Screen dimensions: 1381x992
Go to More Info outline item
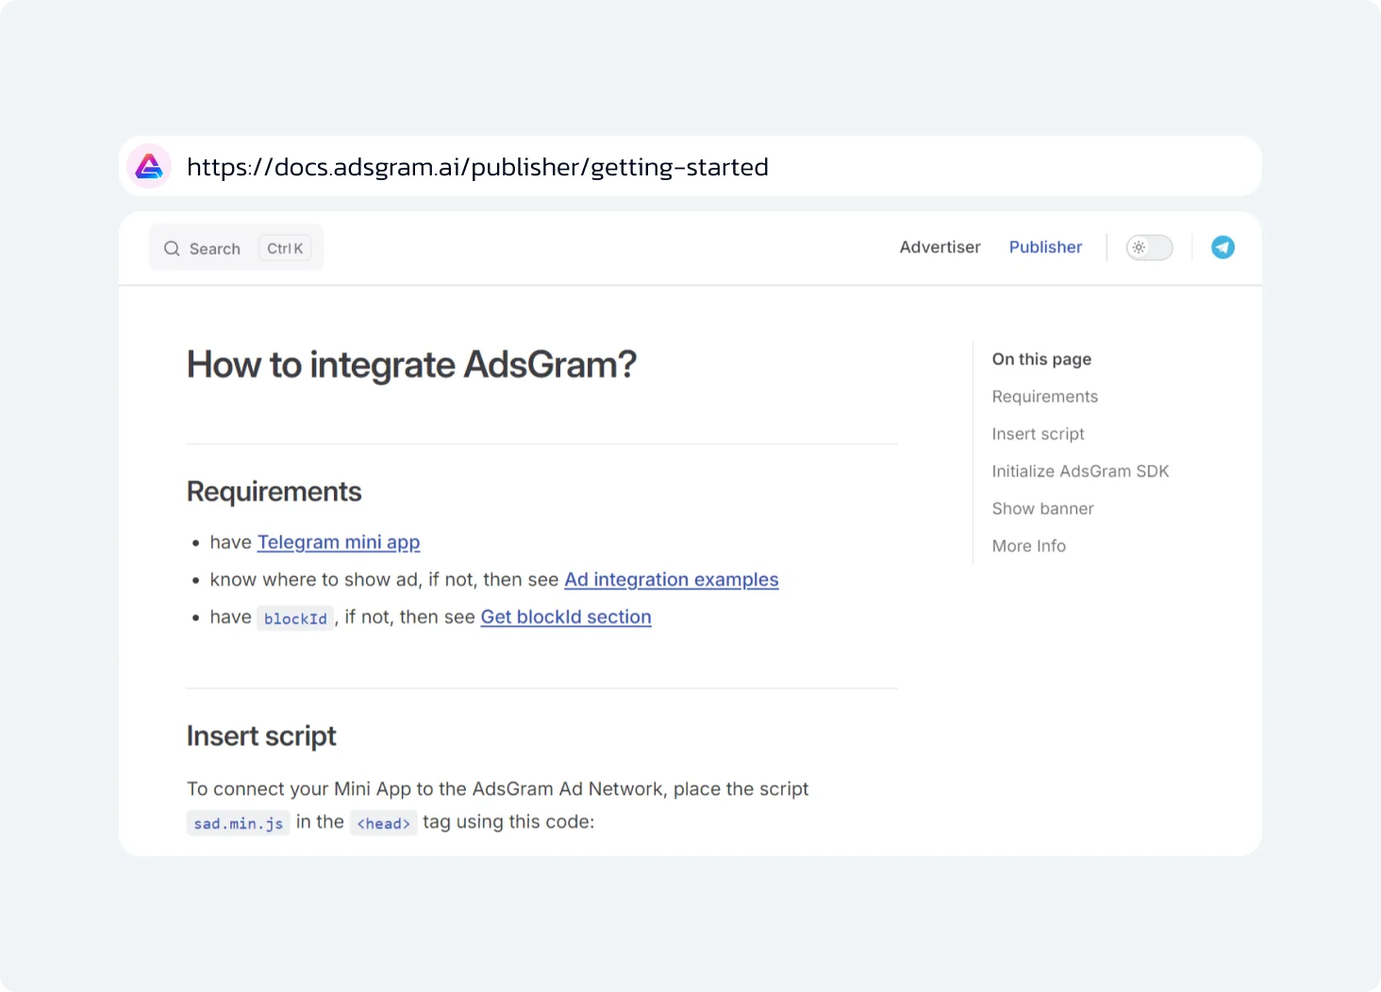[x=1028, y=546]
